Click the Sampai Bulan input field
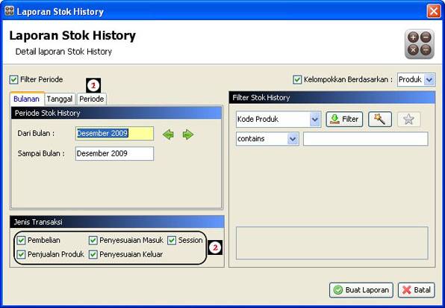This screenshot has height=308, width=445. click(115, 154)
